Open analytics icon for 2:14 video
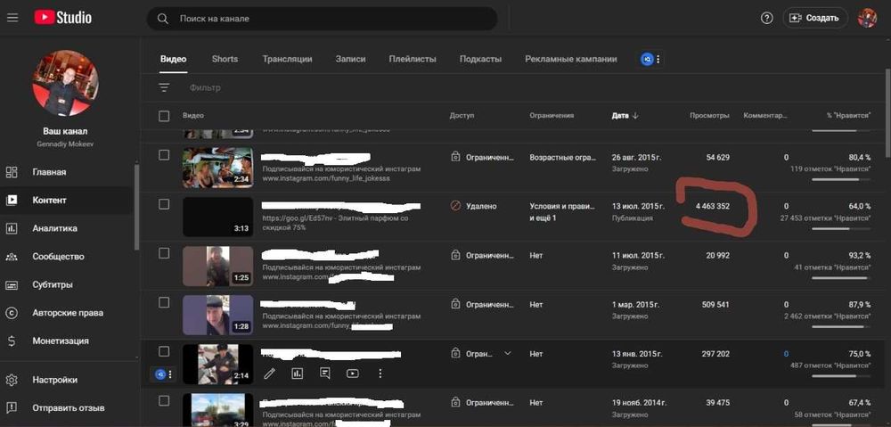The width and height of the screenshot is (891, 427). [298, 374]
